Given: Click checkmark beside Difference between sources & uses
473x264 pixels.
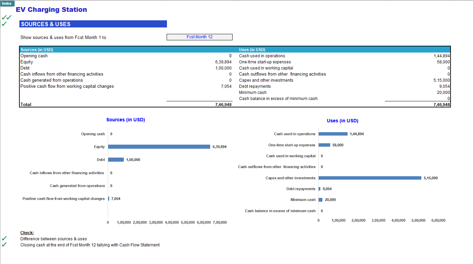Looking at the screenshot, I should (4, 239).
